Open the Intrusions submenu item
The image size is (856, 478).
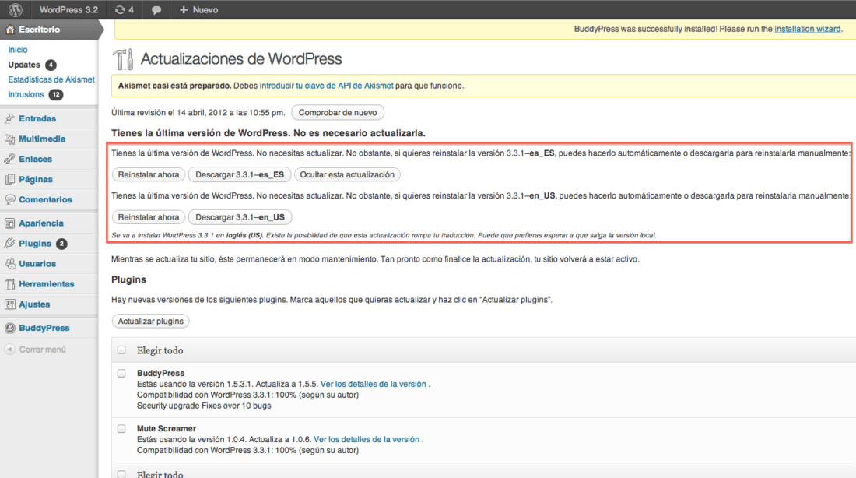coord(26,94)
